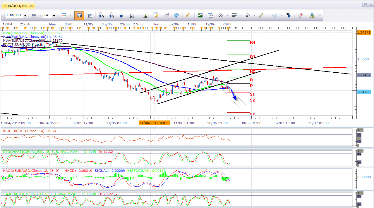Click the 20/06 13:00 time axis label
The image size is (374, 208).
217,123
